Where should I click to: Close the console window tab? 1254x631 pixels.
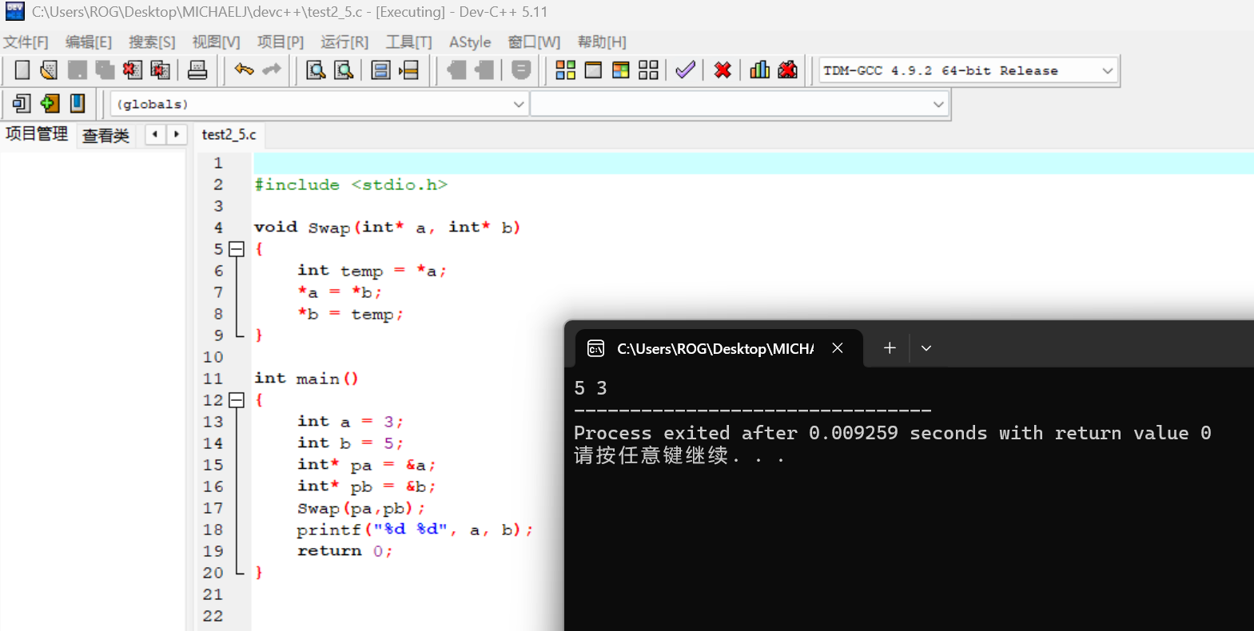click(838, 347)
